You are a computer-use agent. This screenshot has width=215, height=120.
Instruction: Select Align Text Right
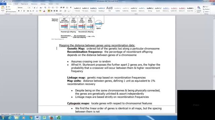click(54, 11)
